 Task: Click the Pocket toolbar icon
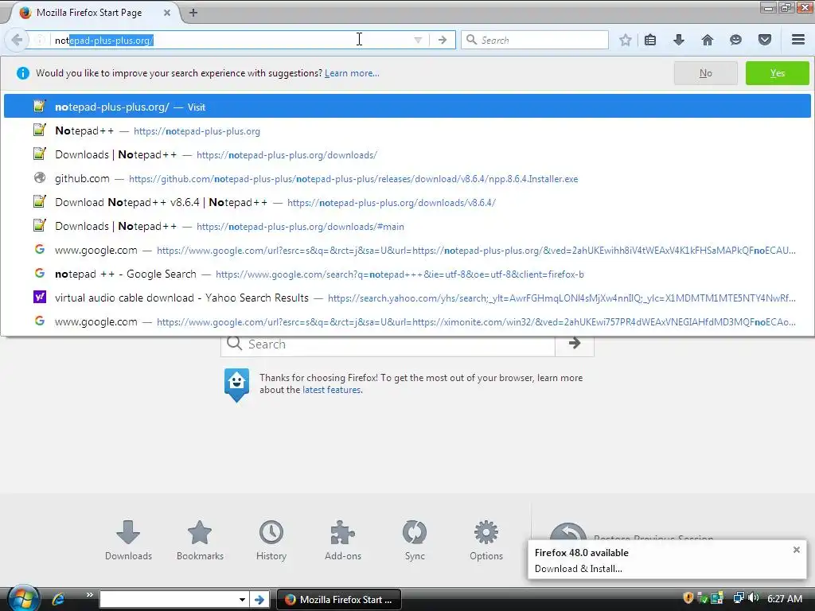pyautogui.click(x=765, y=40)
